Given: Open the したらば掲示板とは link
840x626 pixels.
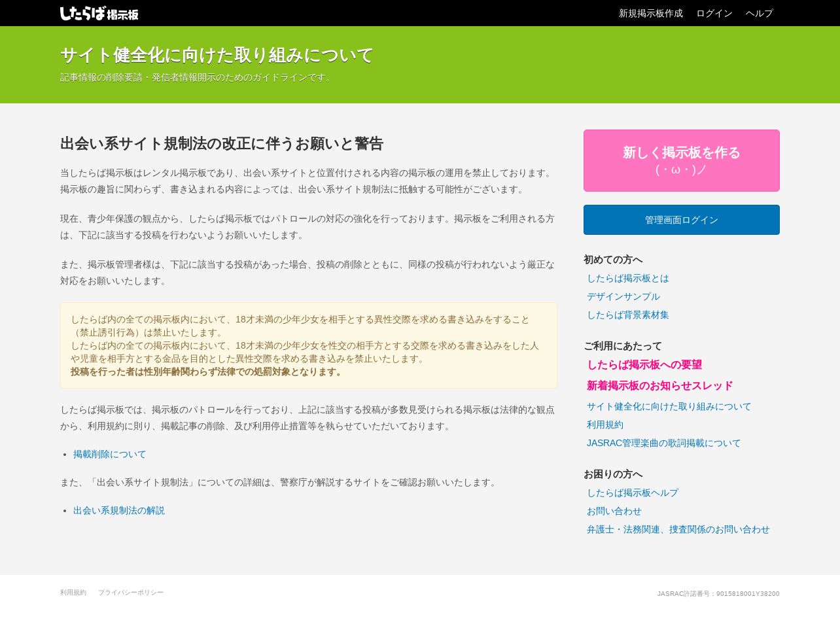Looking at the screenshot, I should pos(628,278).
